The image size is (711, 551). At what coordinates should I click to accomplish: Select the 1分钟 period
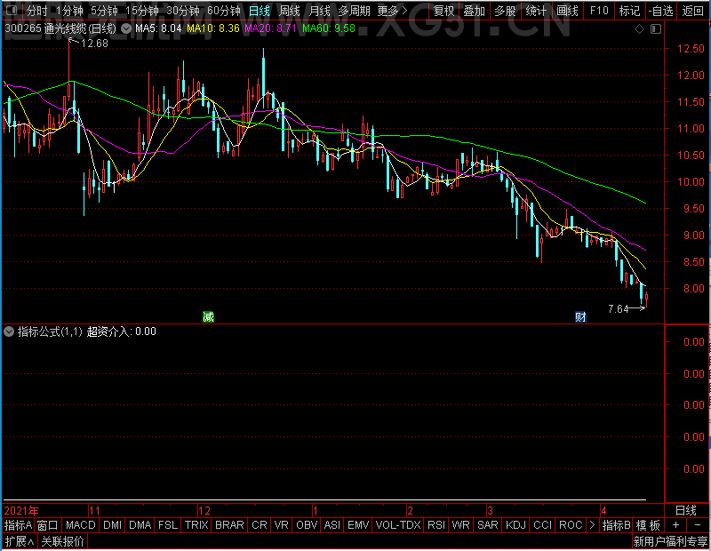[x=69, y=11]
